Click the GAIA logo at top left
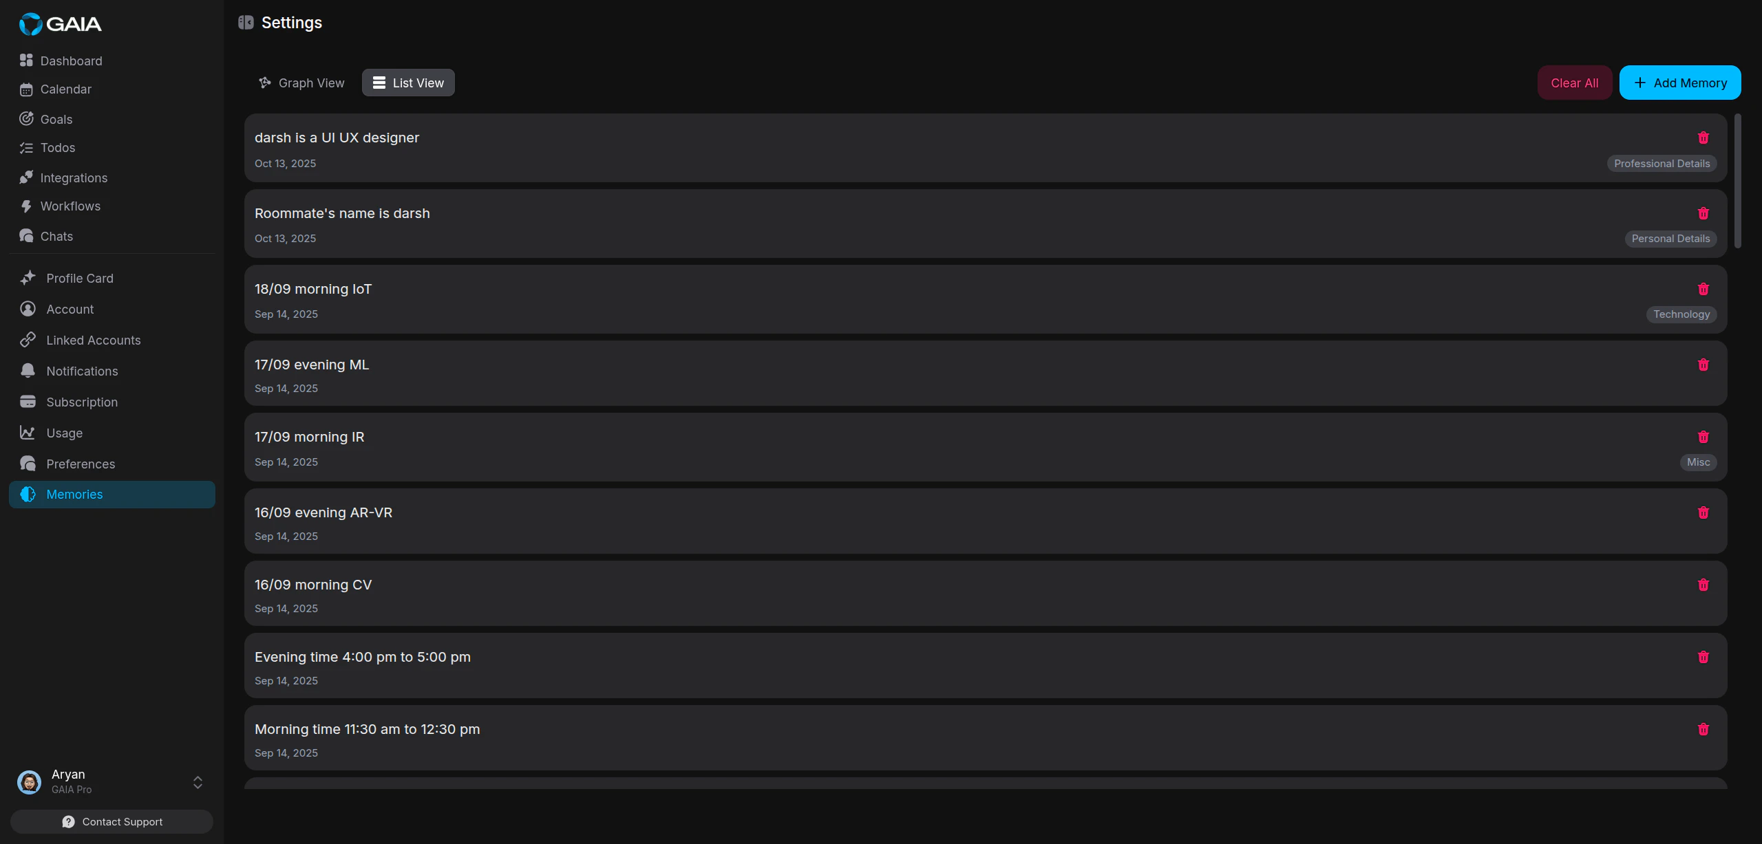The image size is (1762, 844). (60, 23)
